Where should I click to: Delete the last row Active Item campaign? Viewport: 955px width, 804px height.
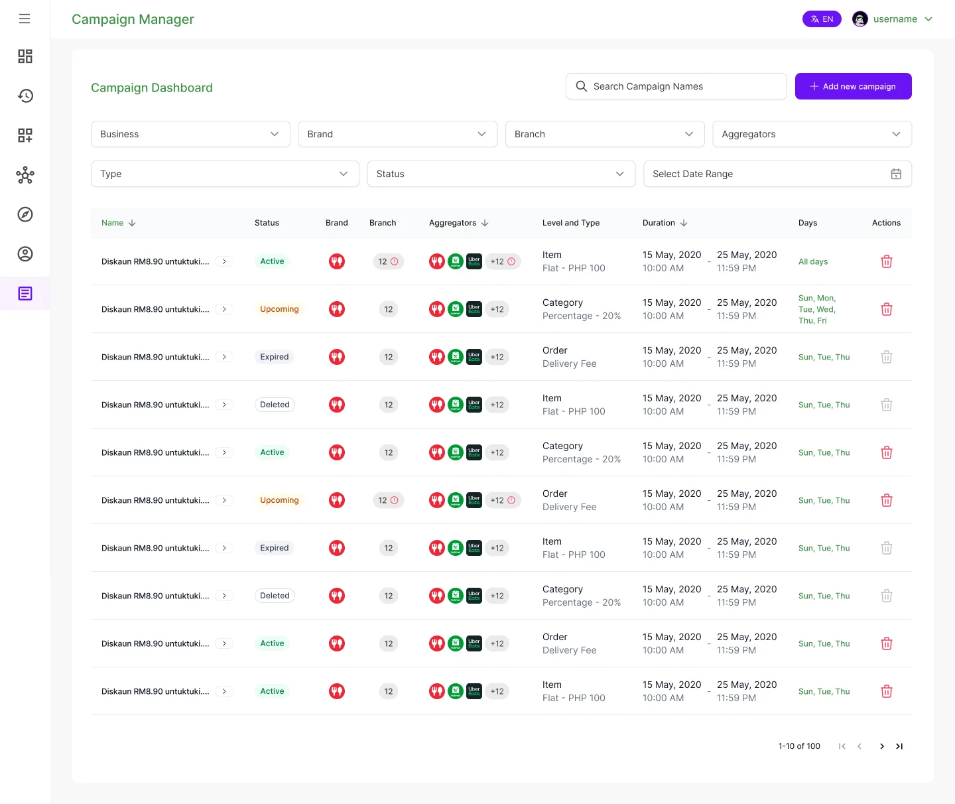pyautogui.click(x=887, y=691)
